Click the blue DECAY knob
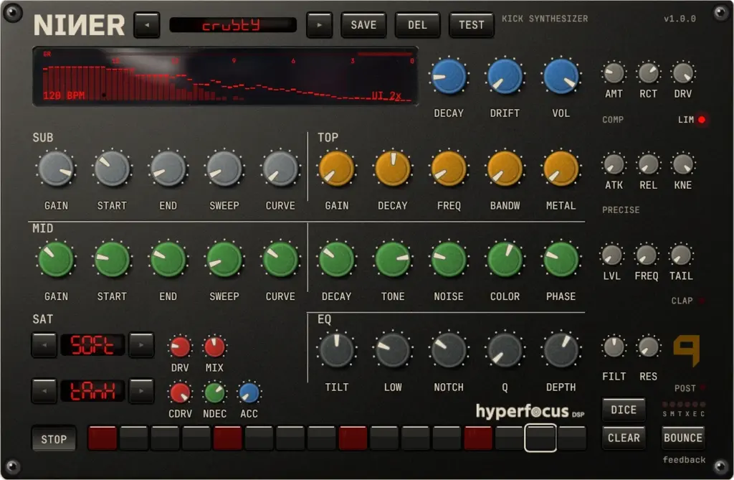 449,76
